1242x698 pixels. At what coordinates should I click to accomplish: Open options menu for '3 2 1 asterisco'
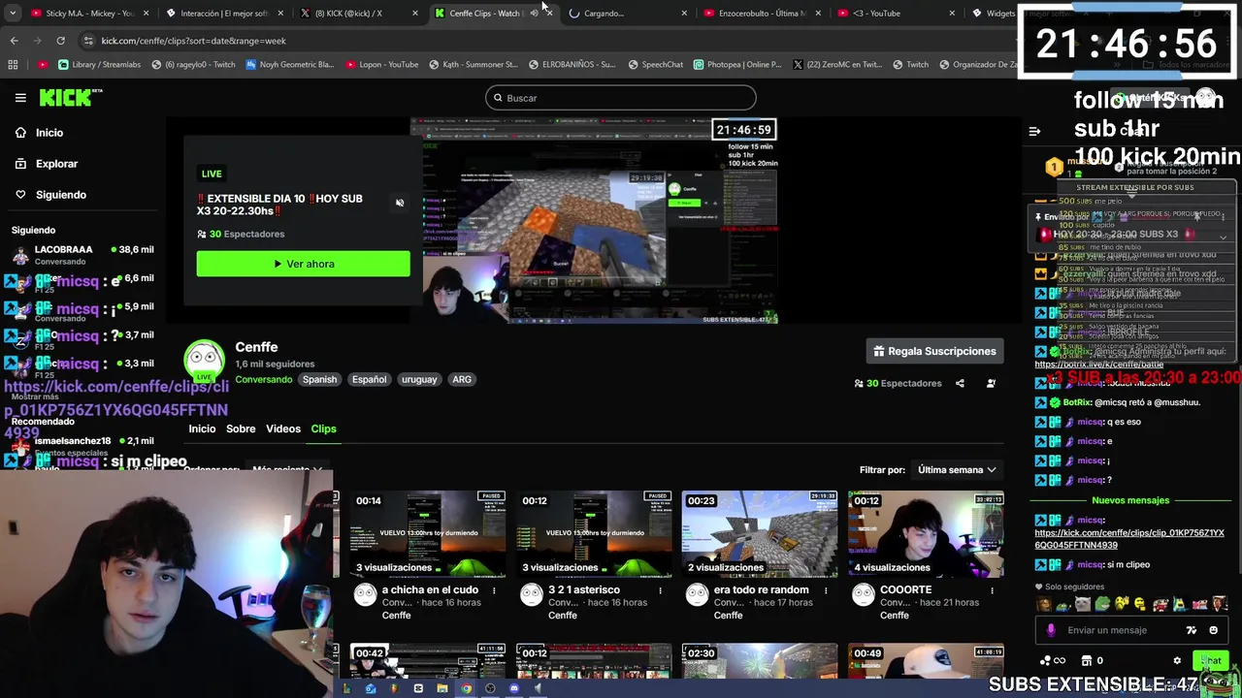click(x=660, y=590)
